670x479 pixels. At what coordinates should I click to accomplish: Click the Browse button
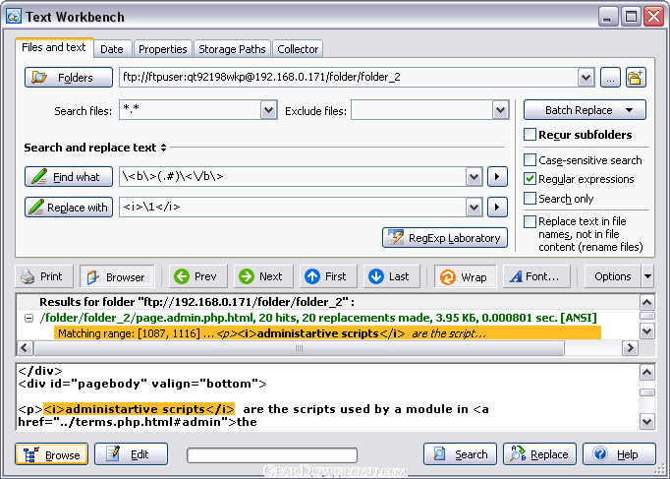(52, 454)
